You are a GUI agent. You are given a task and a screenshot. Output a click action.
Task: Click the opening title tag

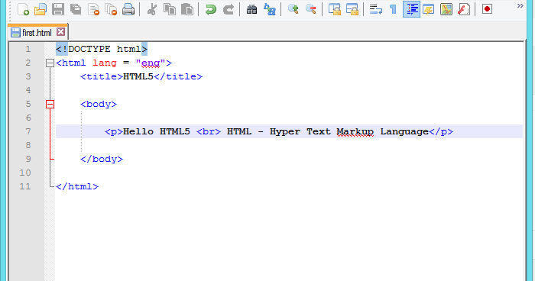pos(102,76)
